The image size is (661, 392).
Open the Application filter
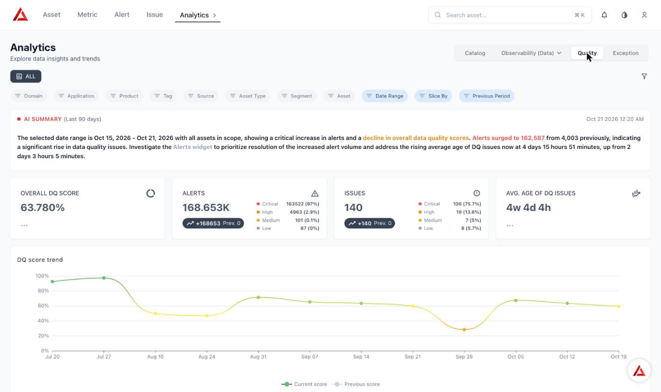click(x=76, y=96)
